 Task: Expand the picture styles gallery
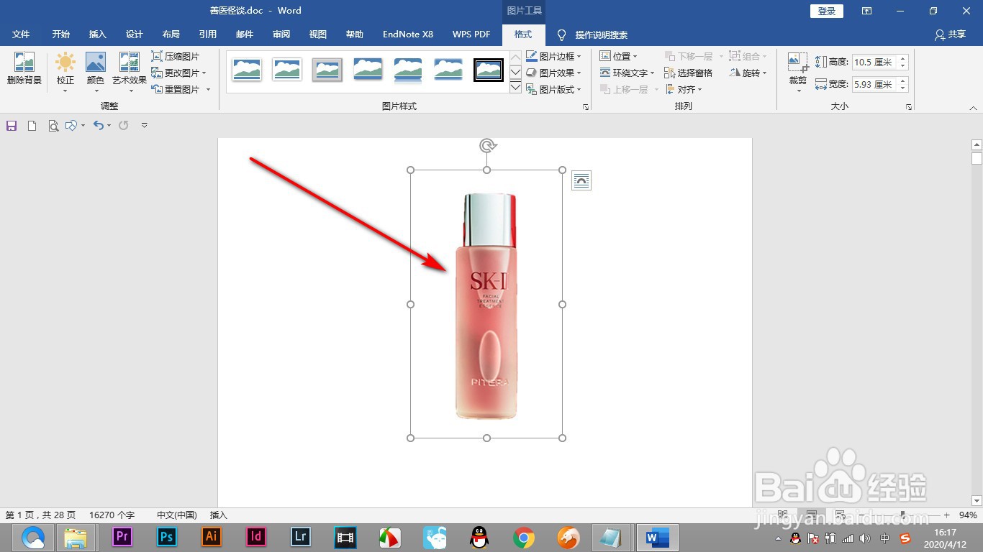[515, 88]
